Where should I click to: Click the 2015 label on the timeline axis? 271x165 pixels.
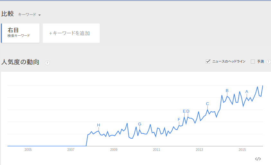click(242, 150)
